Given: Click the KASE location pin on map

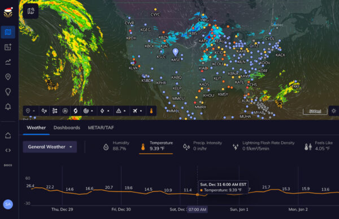Looking at the screenshot, I should [176, 52].
